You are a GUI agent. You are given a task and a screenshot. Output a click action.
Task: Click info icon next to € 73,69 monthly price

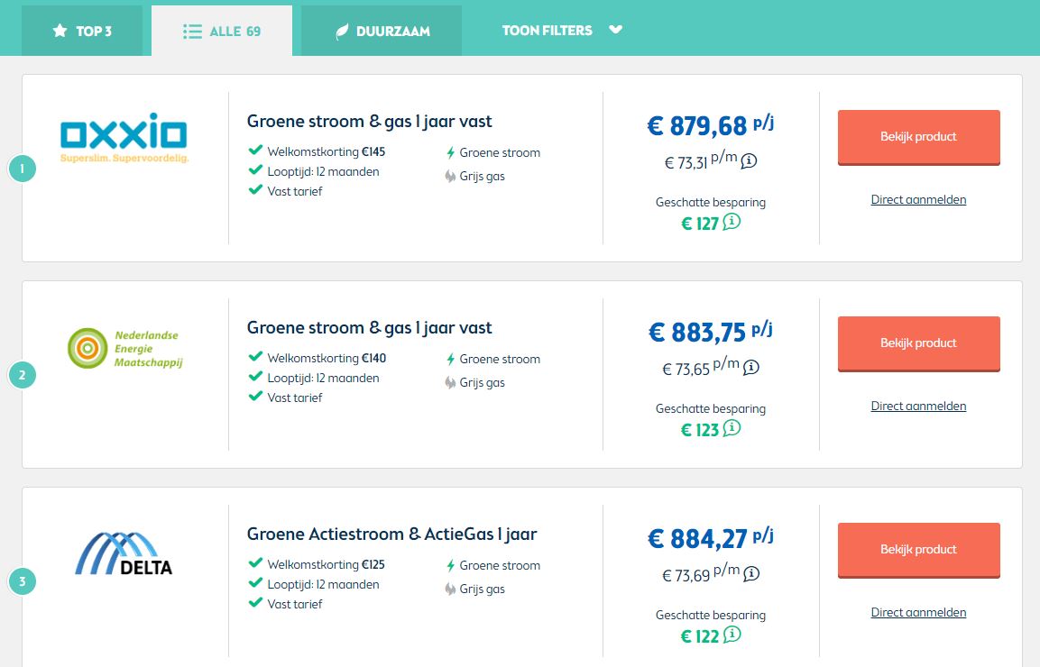(750, 574)
